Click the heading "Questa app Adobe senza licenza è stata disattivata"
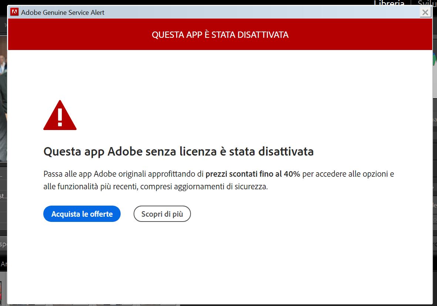Screen dimensions: 437x306 [x=179, y=152]
